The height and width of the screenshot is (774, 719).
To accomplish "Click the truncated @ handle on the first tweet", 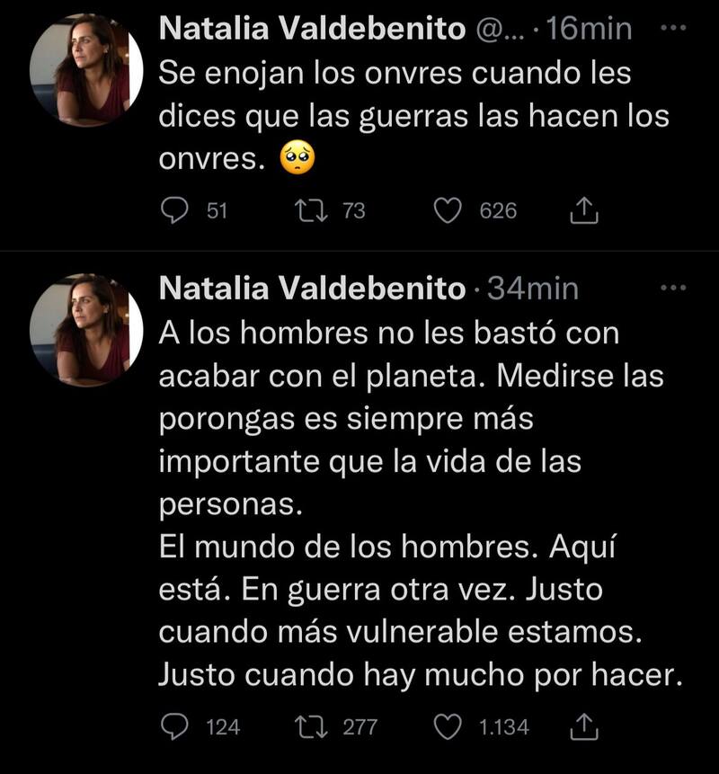I will [499, 30].
